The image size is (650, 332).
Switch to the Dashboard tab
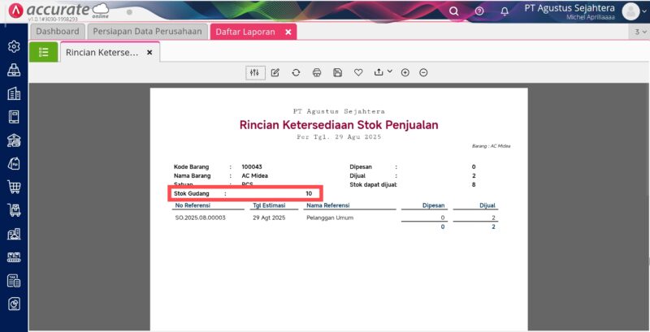57,32
